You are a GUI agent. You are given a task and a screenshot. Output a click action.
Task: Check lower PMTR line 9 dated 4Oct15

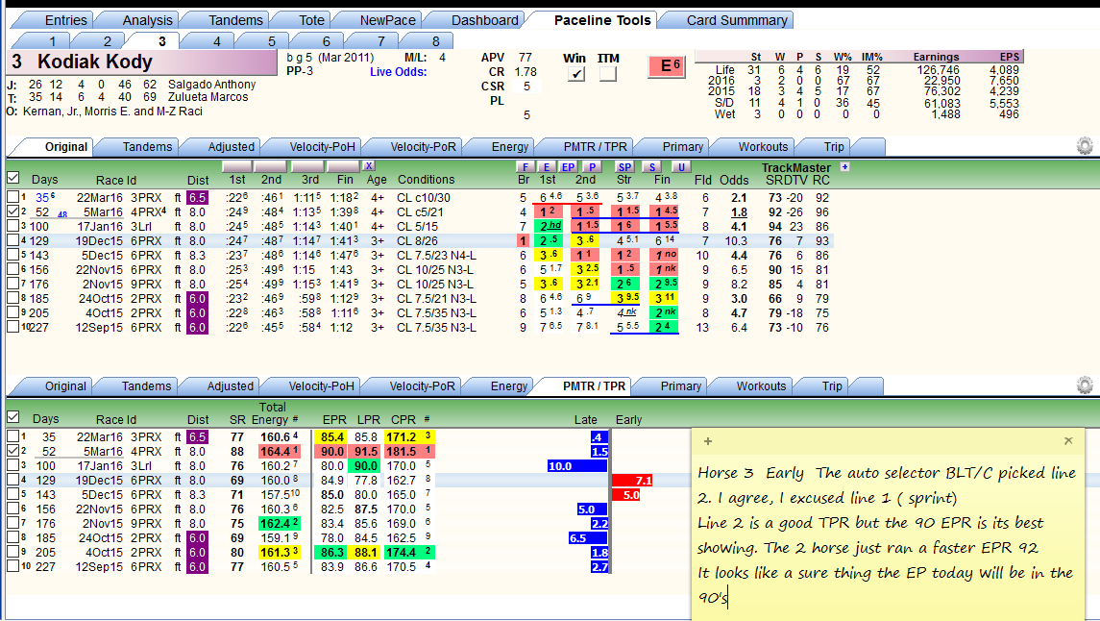pos(12,552)
